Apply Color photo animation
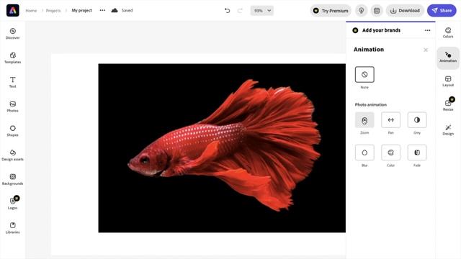This screenshot has height=259, width=461. (390, 153)
